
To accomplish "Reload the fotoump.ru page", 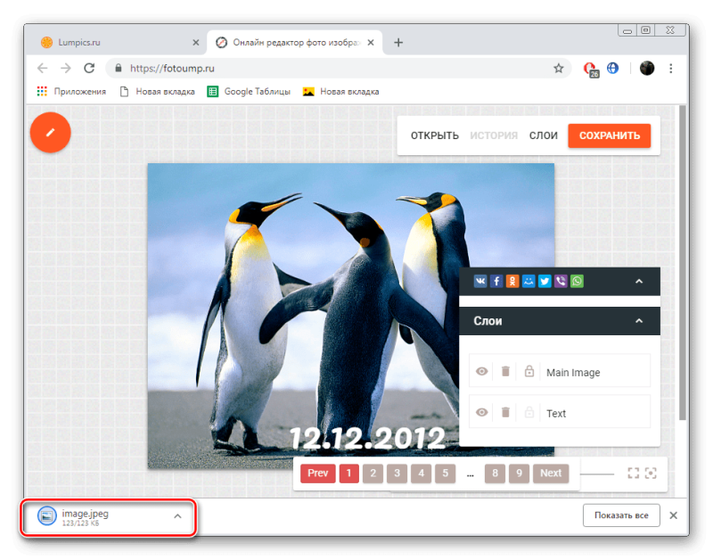I will pos(90,69).
